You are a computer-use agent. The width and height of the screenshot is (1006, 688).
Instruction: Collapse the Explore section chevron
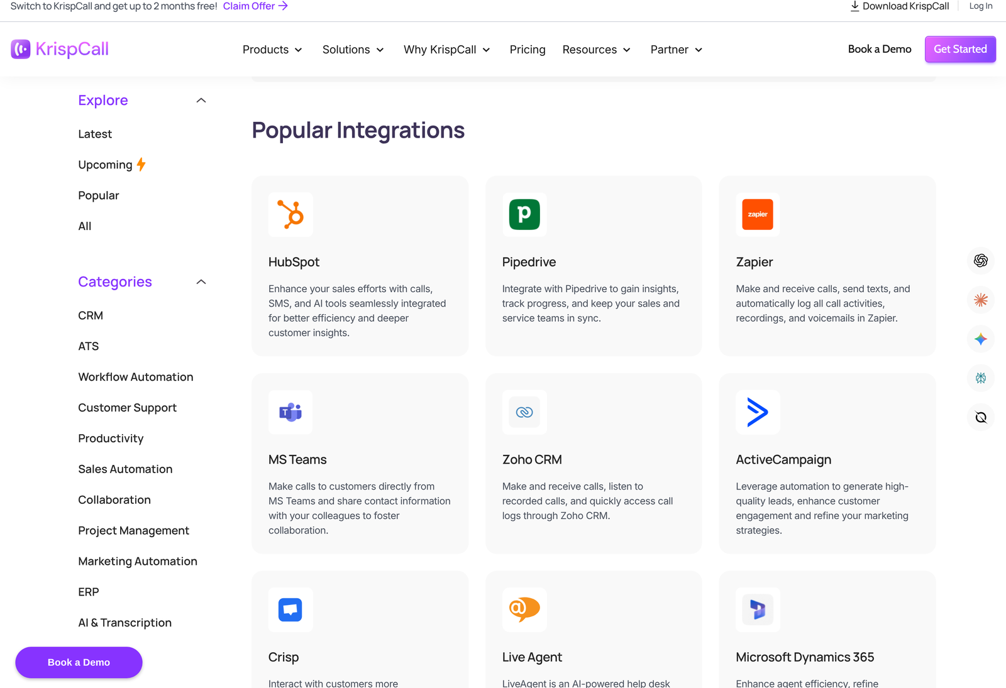(x=201, y=101)
